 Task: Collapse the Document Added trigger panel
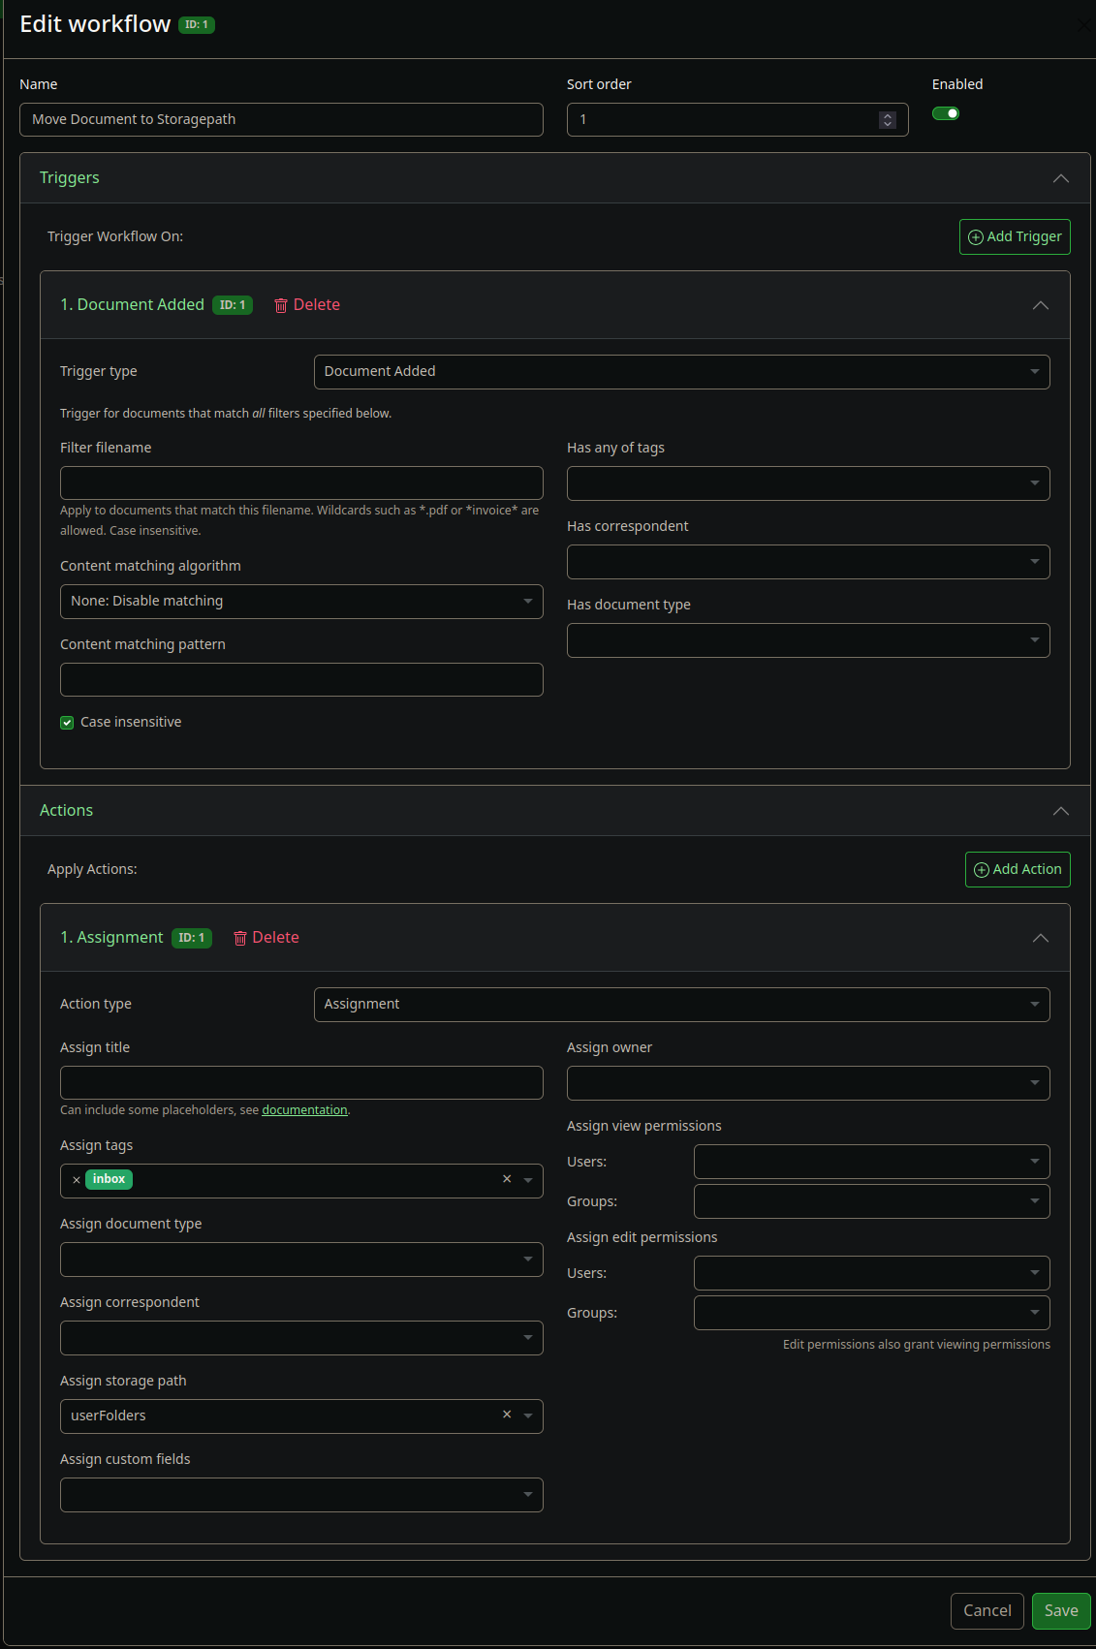(1040, 305)
